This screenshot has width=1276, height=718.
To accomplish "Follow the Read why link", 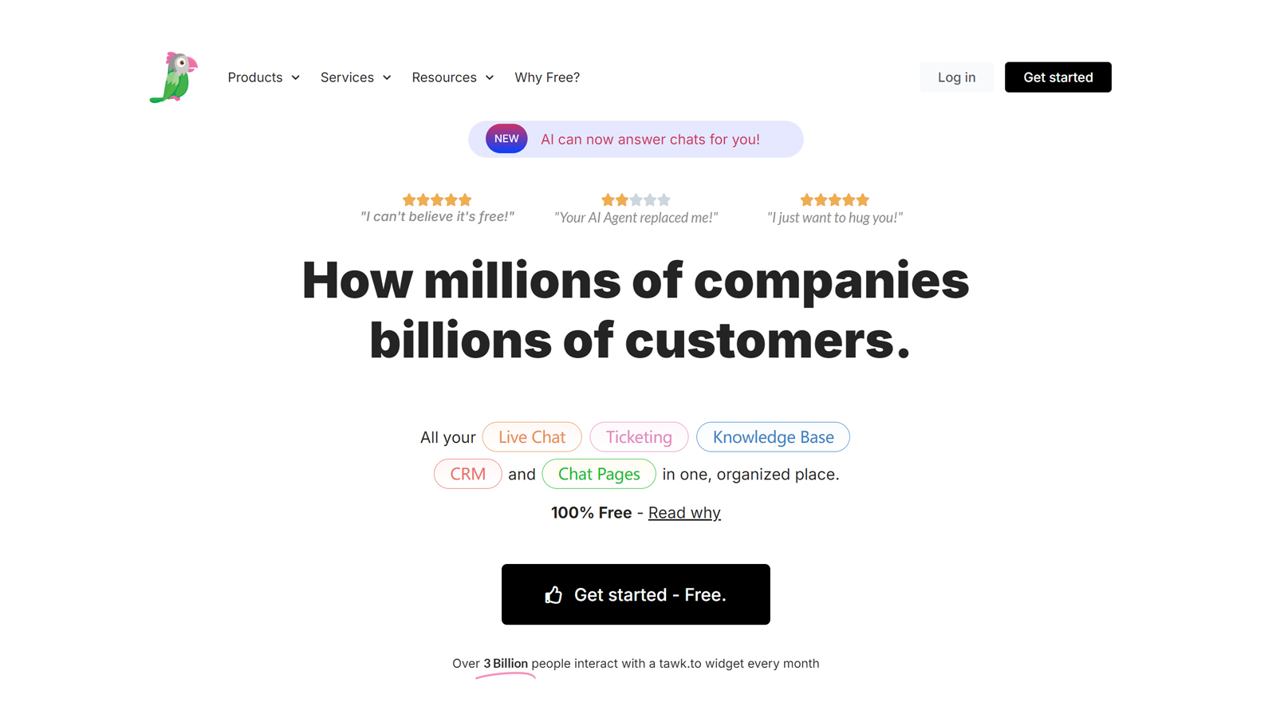I will tap(684, 513).
